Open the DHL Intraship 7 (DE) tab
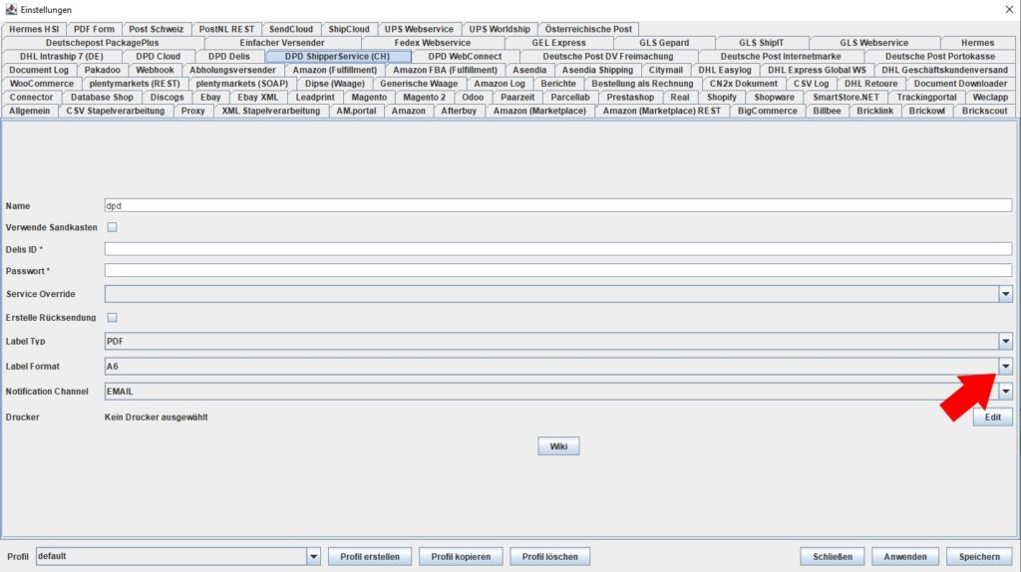Screen dimensions: 1021x572 [x=61, y=57]
